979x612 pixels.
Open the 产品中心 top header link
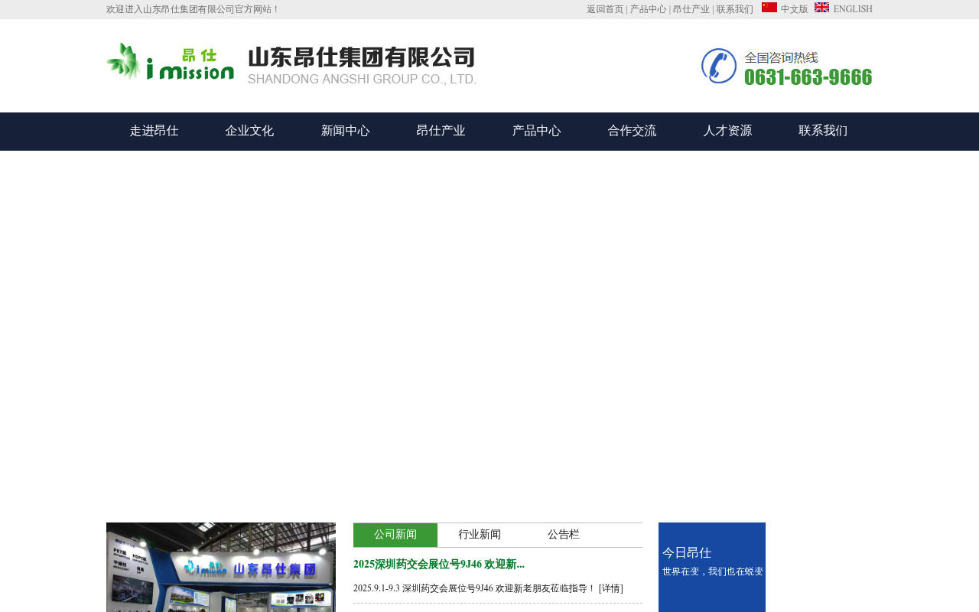tap(648, 9)
